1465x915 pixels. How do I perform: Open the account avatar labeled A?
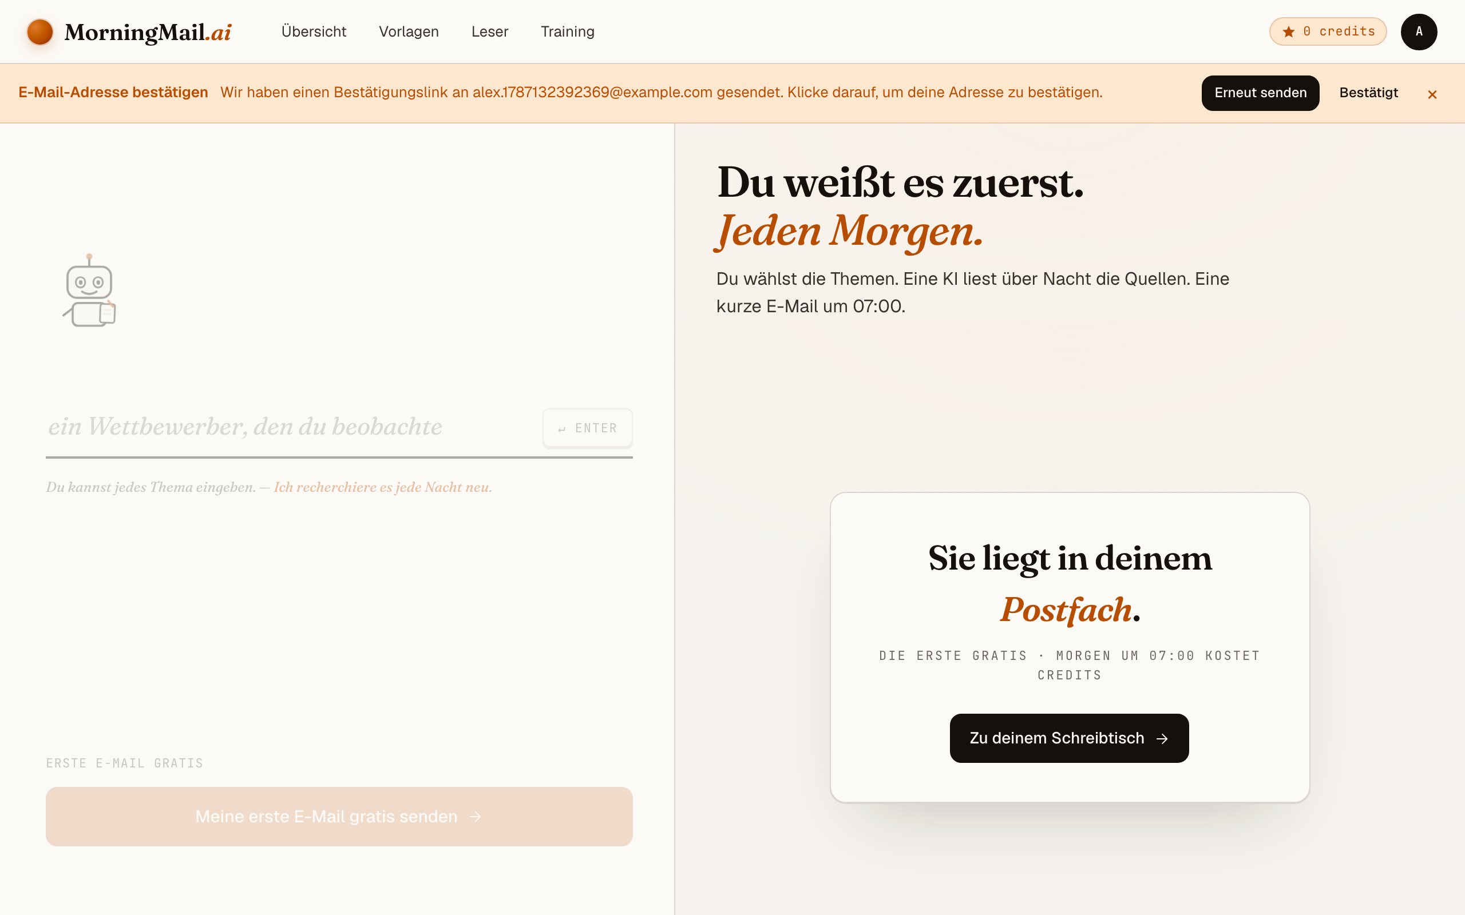click(x=1419, y=31)
